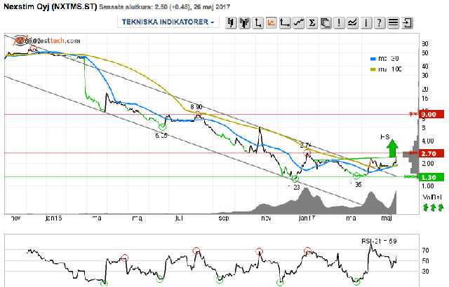Click the Nexstim Oyj (NXTMS.ST) title
The width and height of the screenshot is (449, 287).
click(50, 6)
